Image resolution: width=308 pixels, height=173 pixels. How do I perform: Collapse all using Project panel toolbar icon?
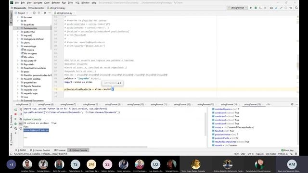(39, 13)
